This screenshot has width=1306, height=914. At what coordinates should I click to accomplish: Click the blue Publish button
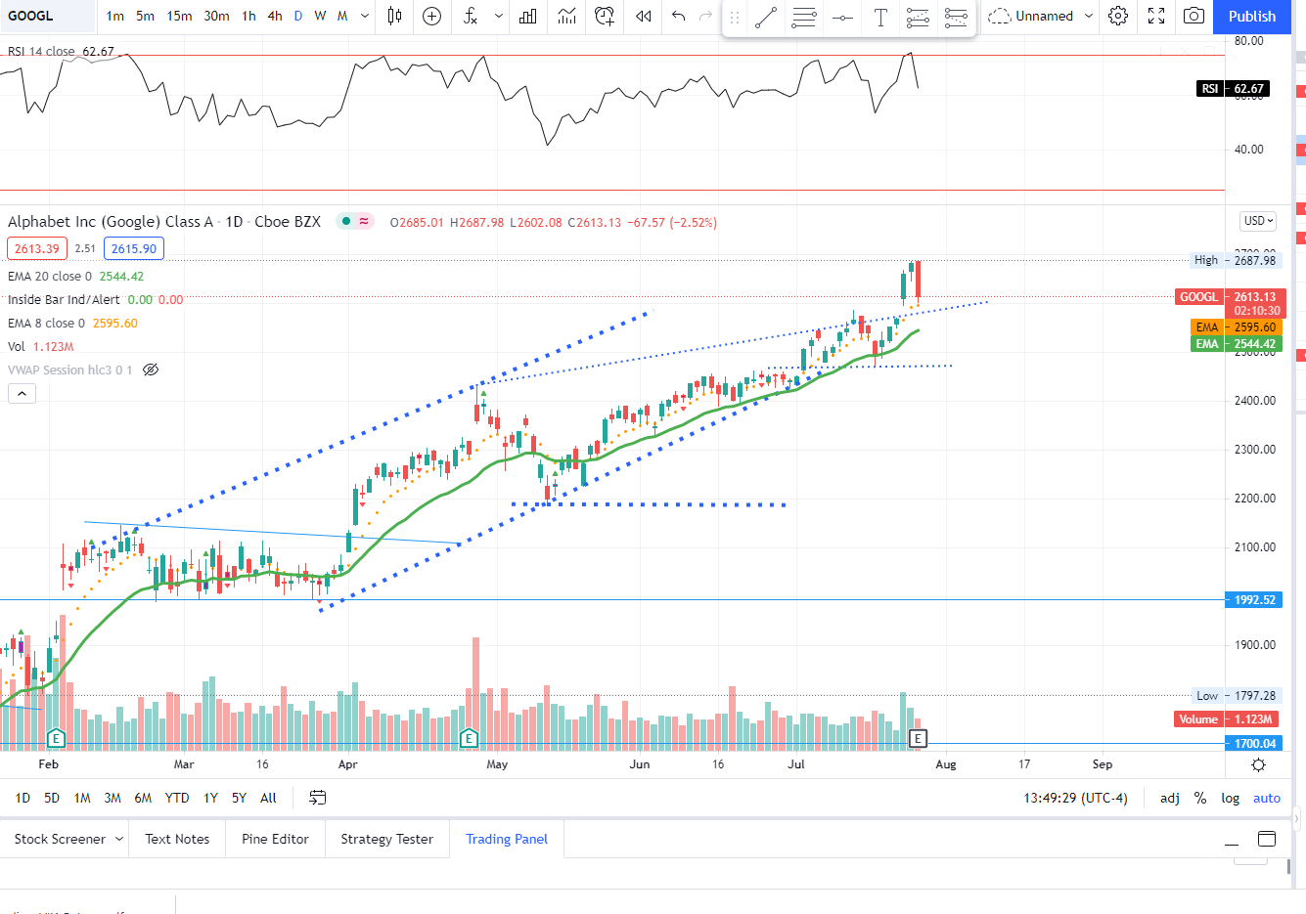[1252, 16]
